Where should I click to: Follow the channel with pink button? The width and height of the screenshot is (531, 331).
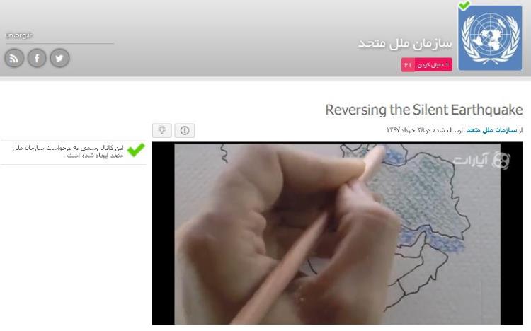pyautogui.click(x=433, y=64)
